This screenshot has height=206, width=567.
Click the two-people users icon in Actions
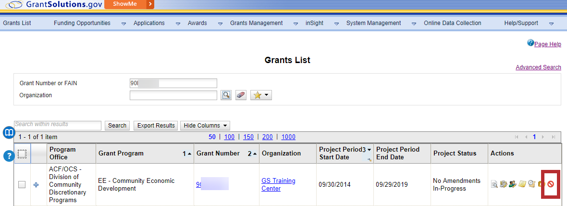pos(513,184)
